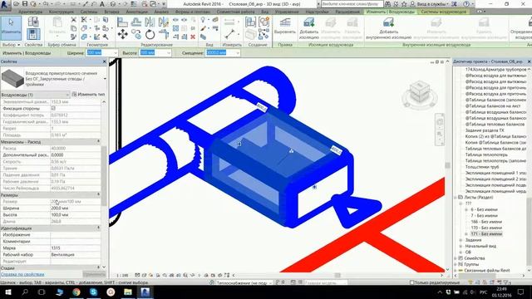This screenshot has height=299, width=532.
Task: Open the Смещение offset dropdown
Action: tap(238, 53)
